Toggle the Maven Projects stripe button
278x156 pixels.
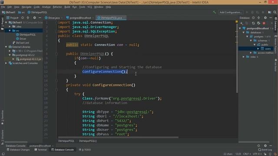(275, 44)
